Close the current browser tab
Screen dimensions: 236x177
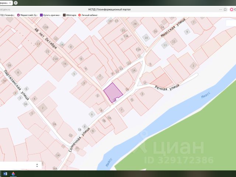click(x=10, y=3)
